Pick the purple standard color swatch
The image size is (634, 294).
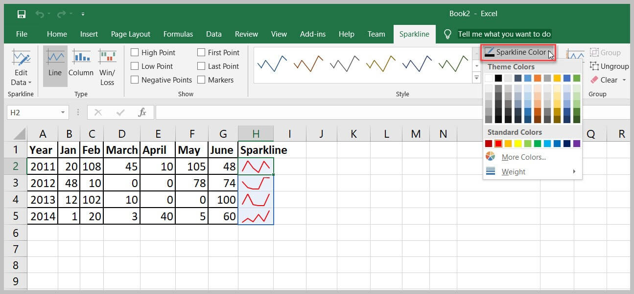coord(576,144)
